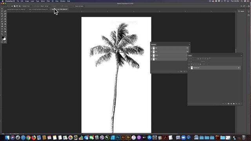Click the Layers panel tab
Screen dimensions: 251x141
pyautogui.click(x=190, y=56)
